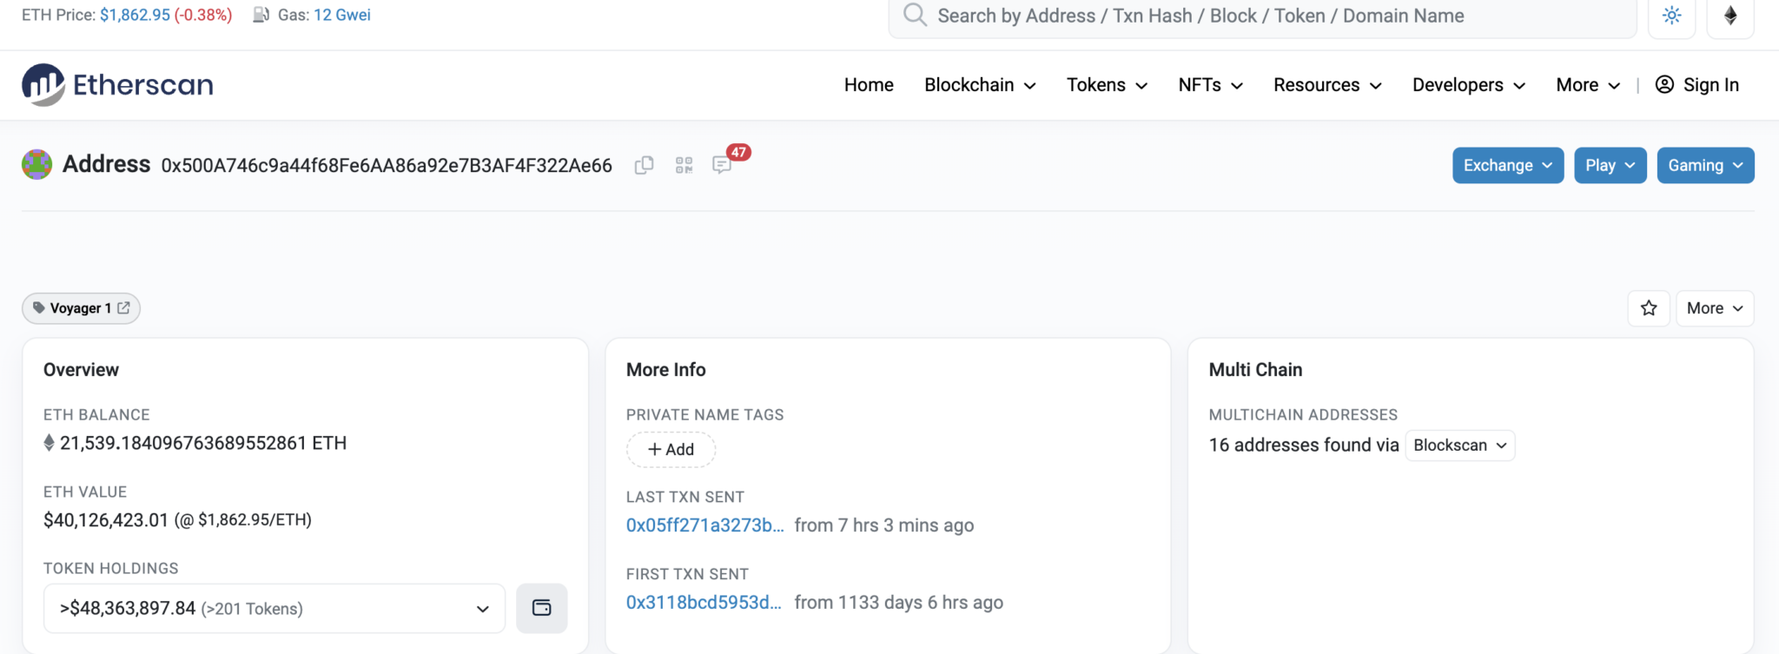The width and height of the screenshot is (1779, 654).
Task: Click the Etherscan logo
Action: pos(117,84)
